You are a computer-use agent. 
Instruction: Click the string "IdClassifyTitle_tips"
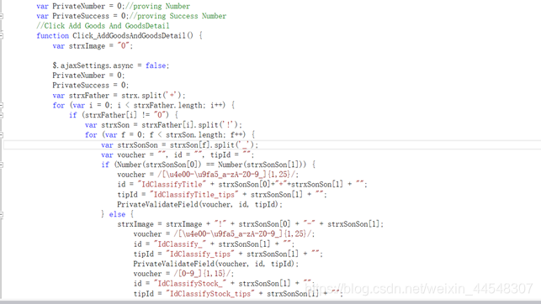point(194,195)
